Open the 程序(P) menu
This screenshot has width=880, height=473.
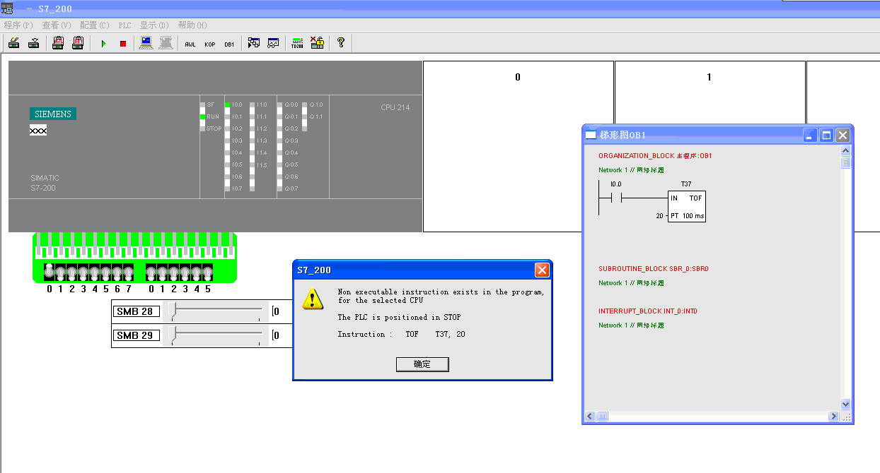tap(18, 25)
